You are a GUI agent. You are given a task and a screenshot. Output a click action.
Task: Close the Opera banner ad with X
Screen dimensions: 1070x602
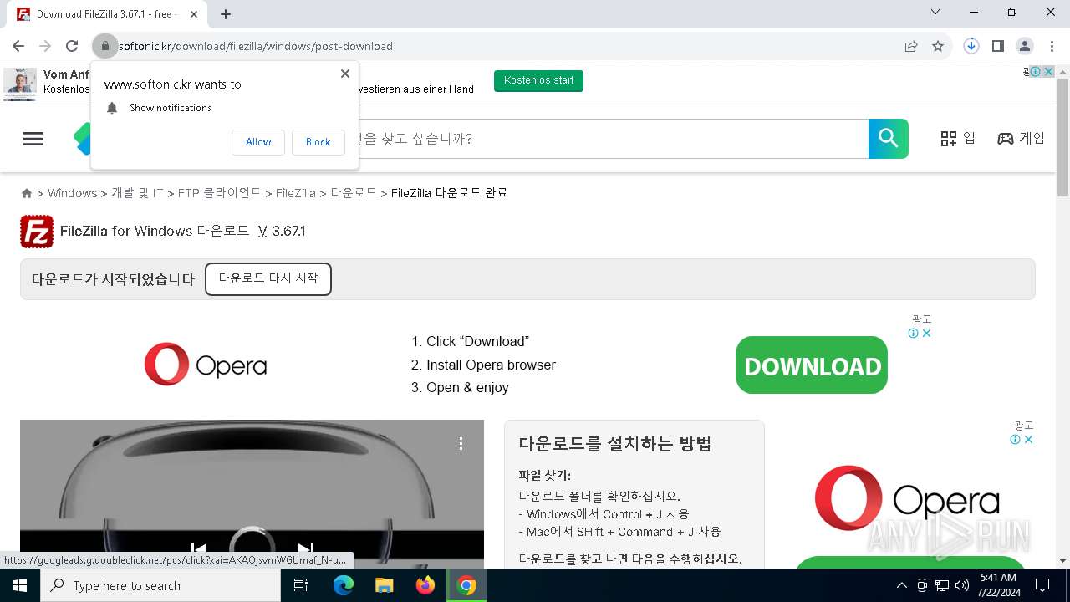pos(926,334)
